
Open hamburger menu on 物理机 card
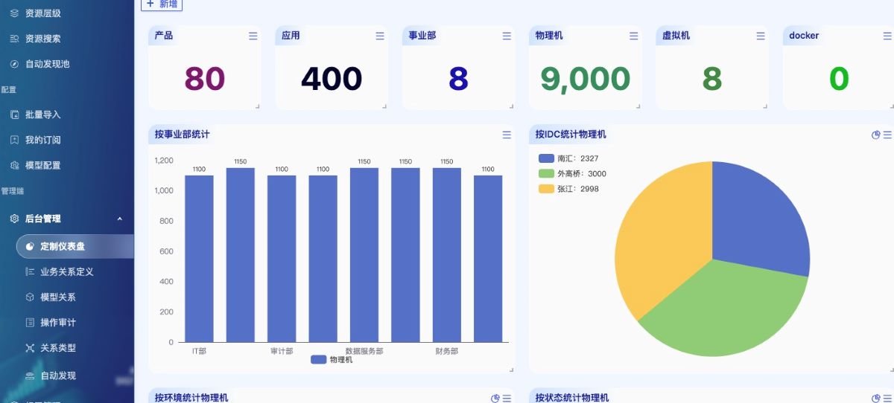point(633,36)
